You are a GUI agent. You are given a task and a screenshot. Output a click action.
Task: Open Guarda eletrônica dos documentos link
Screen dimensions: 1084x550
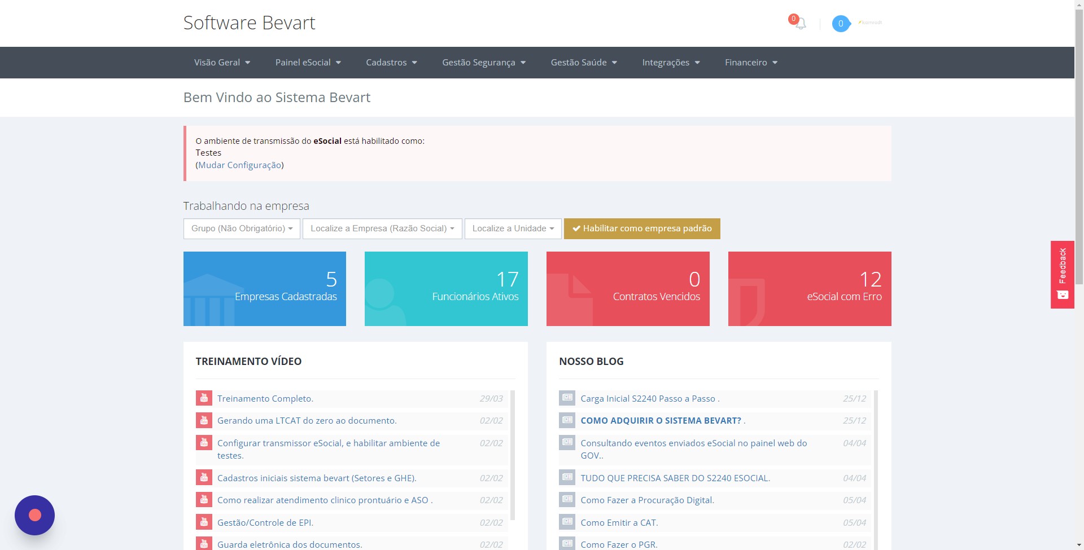[290, 544]
